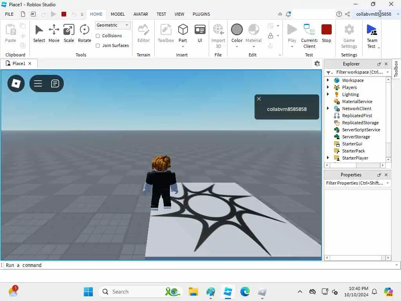
Task: Pick the Rotate tool
Action: click(x=85, y=33)
